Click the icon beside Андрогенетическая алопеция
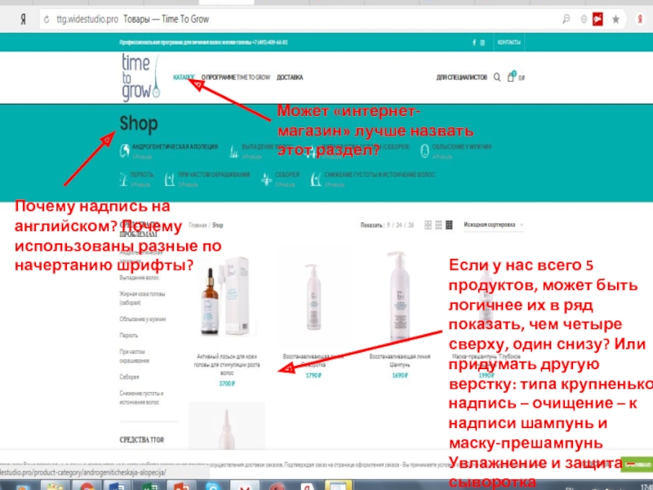653x490 pixels. point(125,151)
